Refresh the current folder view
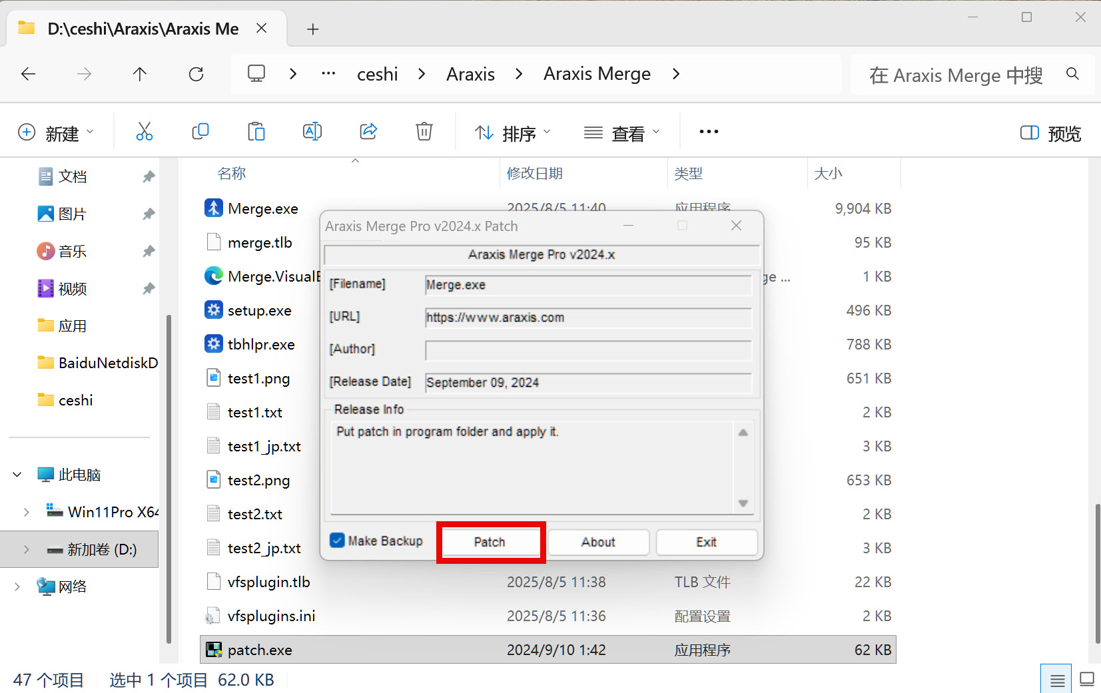 196,74
